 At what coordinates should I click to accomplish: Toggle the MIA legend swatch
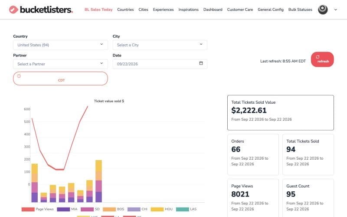63,209
